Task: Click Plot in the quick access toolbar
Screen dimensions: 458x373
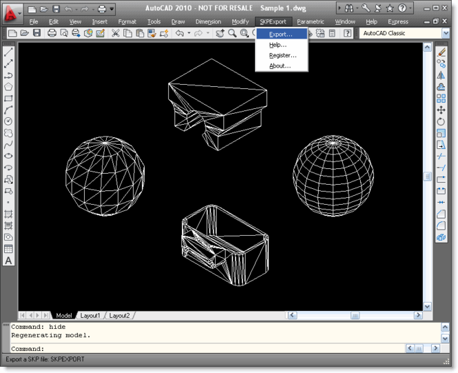Action: click(102, 10)
